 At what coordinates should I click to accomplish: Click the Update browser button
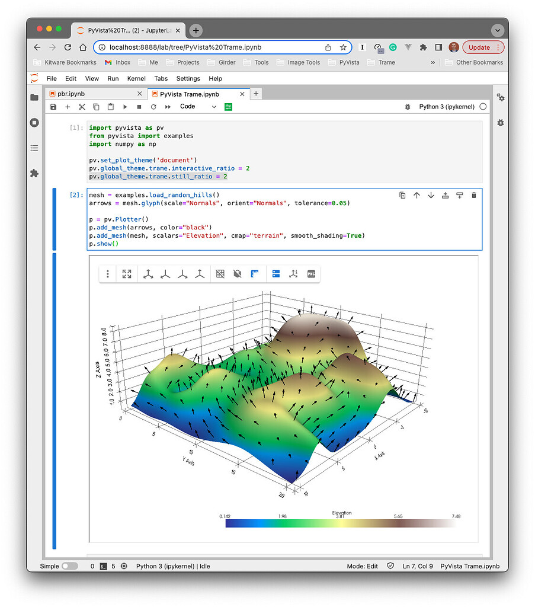(x=483, y=47)
